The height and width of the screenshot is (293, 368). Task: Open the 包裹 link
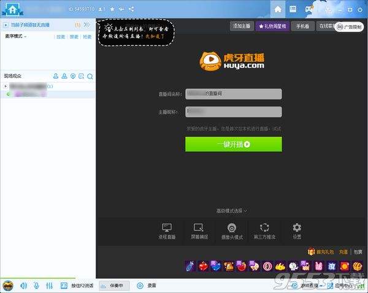(x=358, y=252)
